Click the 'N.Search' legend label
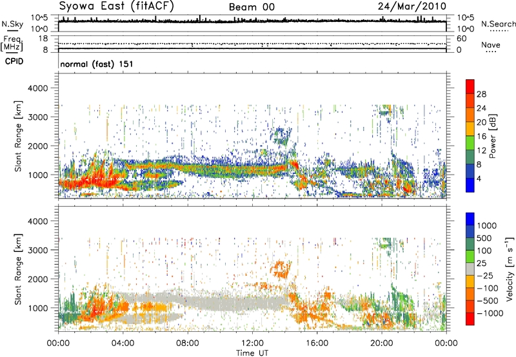The height and width of the screenshot is (357, 516). 498,24
